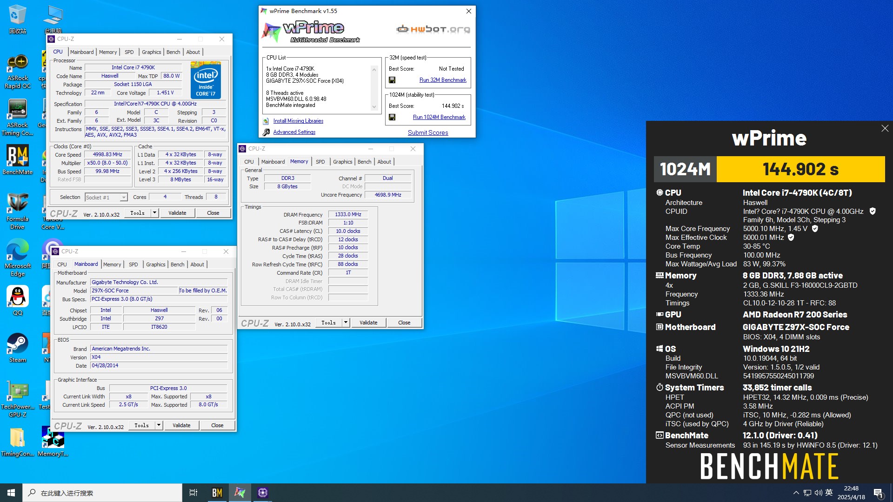The image size is (893, 502).
Task: Launch MemoryT desktop shortcut
Action: click(53, 442)
